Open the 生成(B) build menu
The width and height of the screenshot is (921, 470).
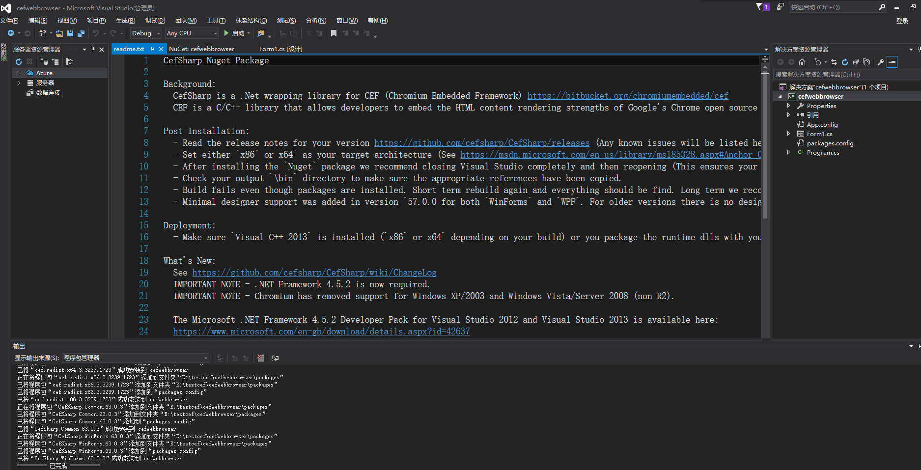coord(125,21)
